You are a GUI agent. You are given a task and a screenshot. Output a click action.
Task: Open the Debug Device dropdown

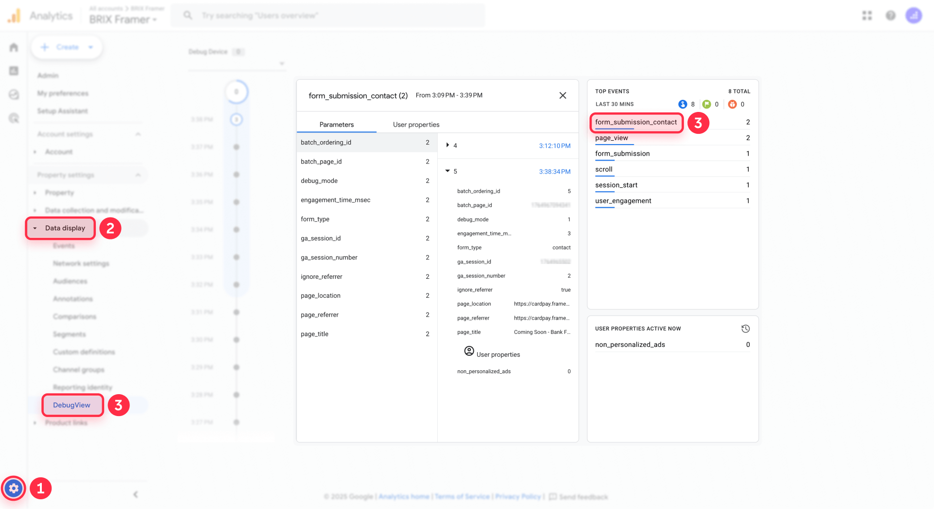click(237, 64)
